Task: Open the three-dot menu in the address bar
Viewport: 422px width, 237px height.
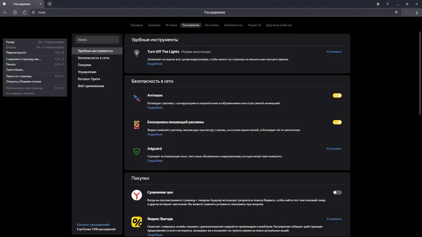Action: 406,12
